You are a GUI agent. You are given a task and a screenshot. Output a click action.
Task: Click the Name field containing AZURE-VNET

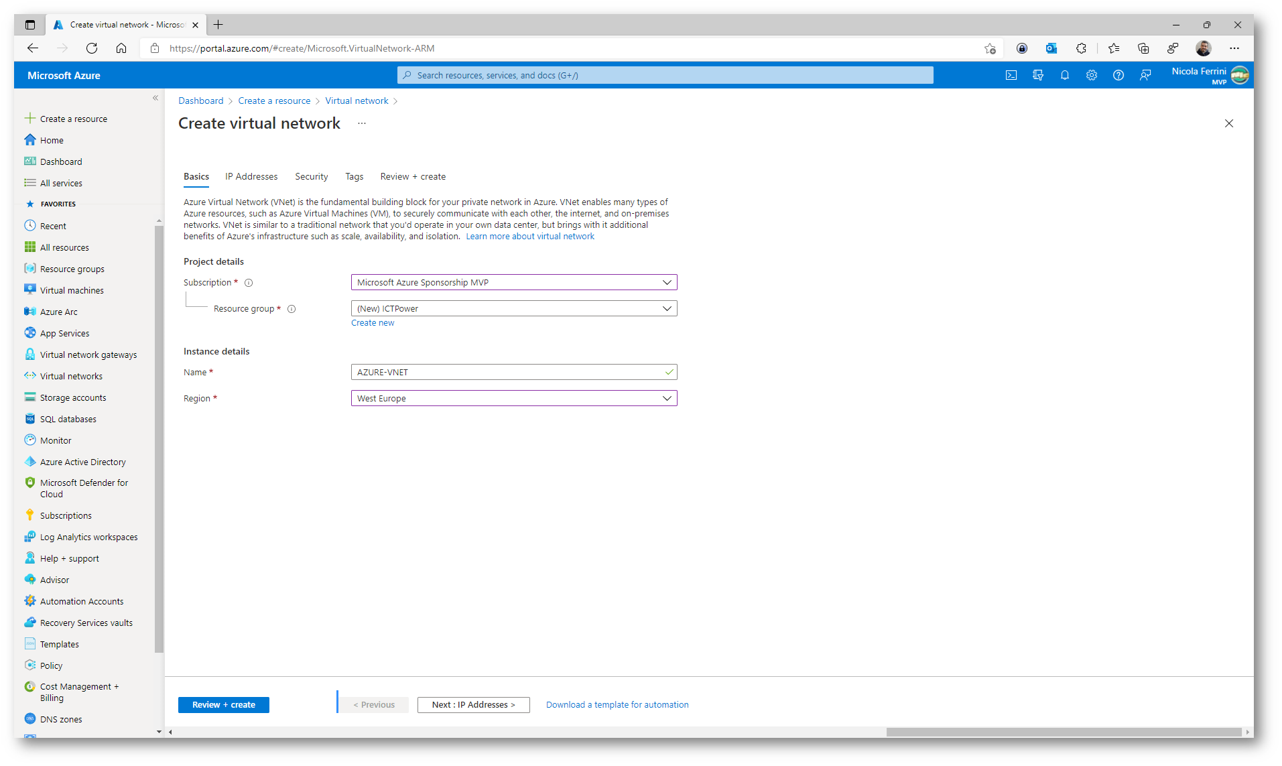tap(514, 372)
